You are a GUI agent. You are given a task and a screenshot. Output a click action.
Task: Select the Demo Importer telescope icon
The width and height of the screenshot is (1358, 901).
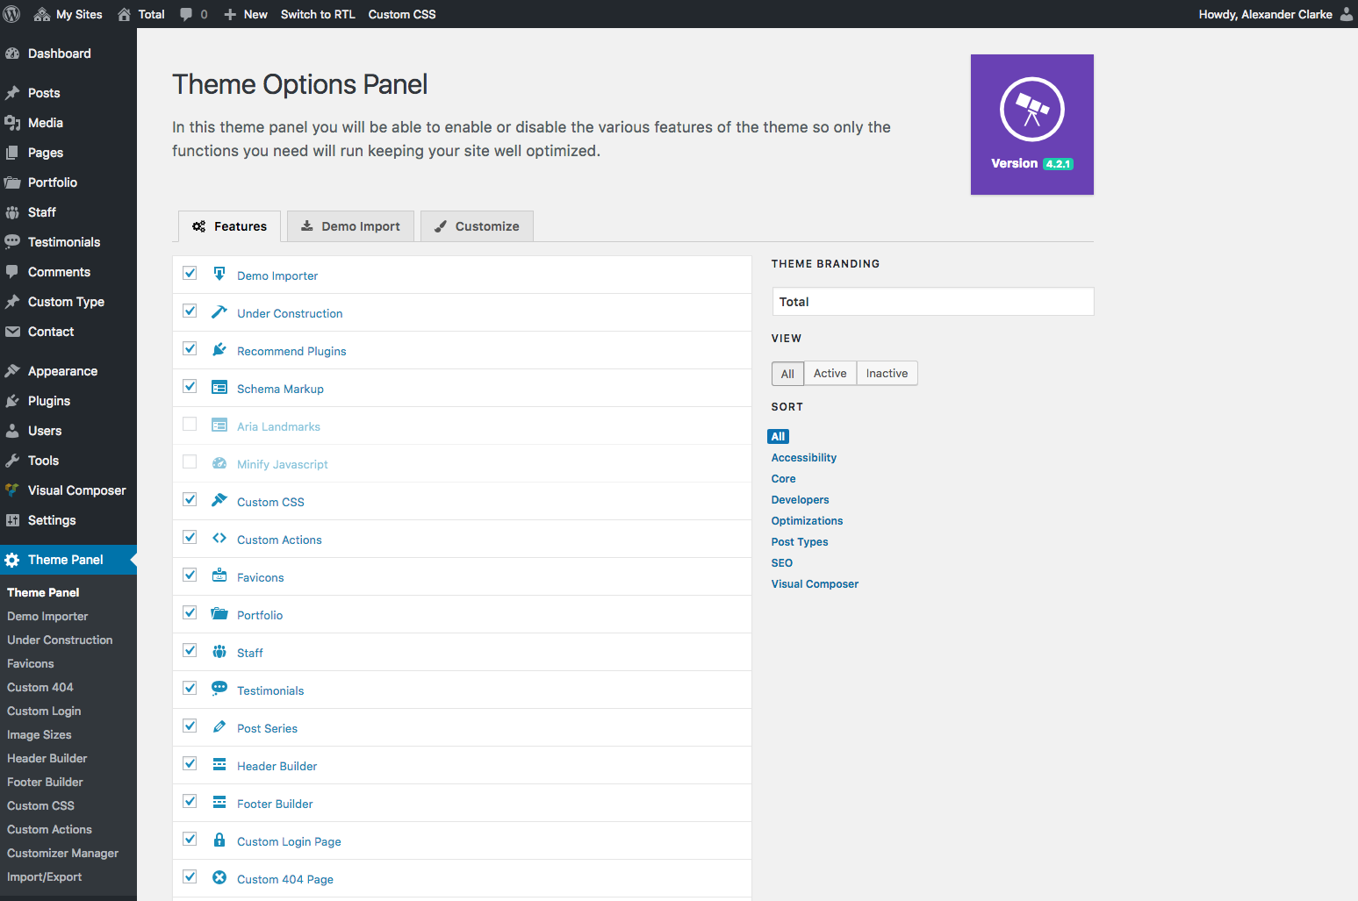point(219,273)
